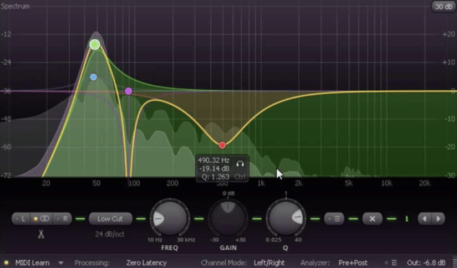The height and width of the screenshot is (268, 457).
Task: Click the +20 gain scale label
Action: [x=449, y=34]
